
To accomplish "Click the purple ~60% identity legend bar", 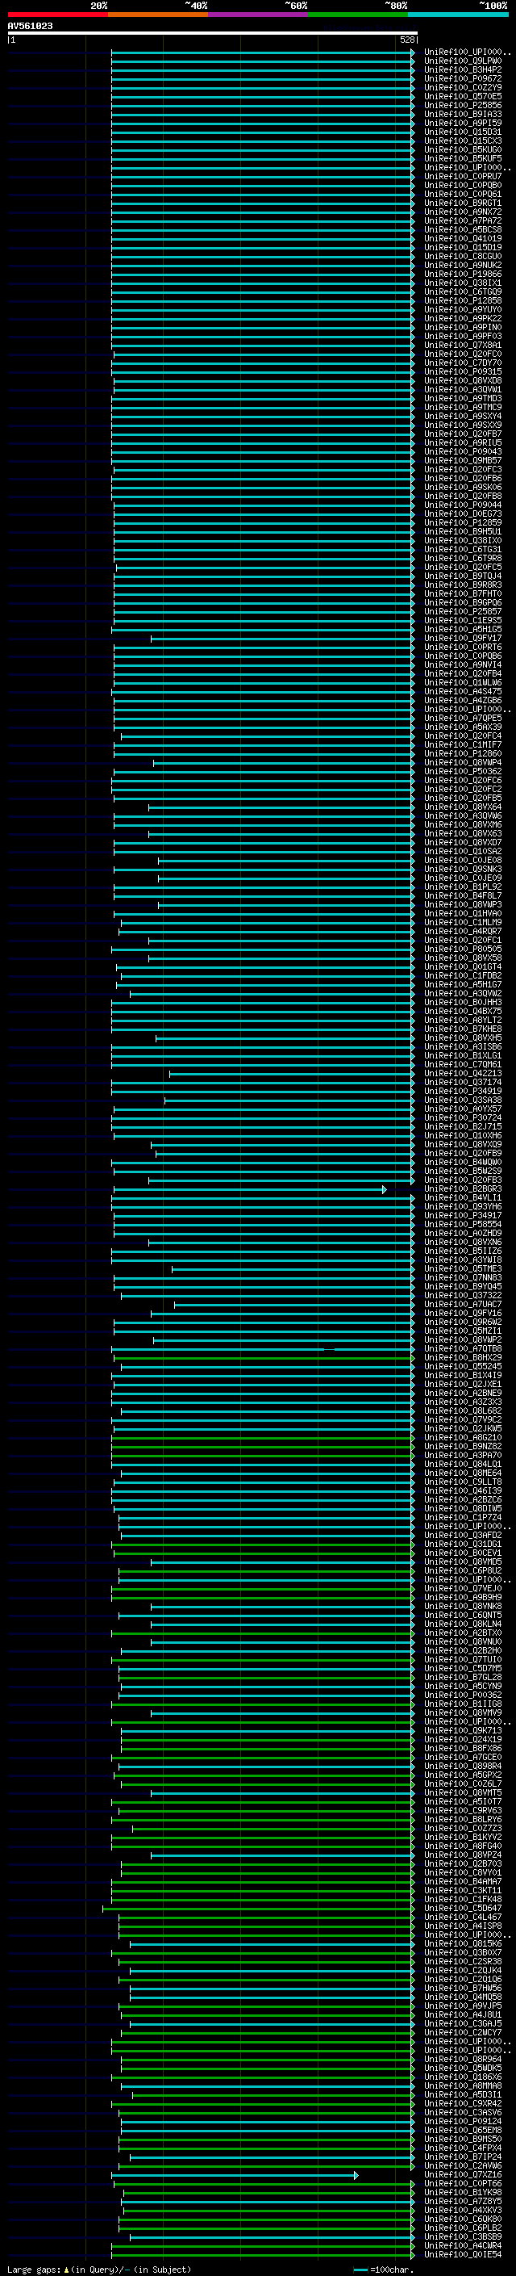I will [259, 15].
